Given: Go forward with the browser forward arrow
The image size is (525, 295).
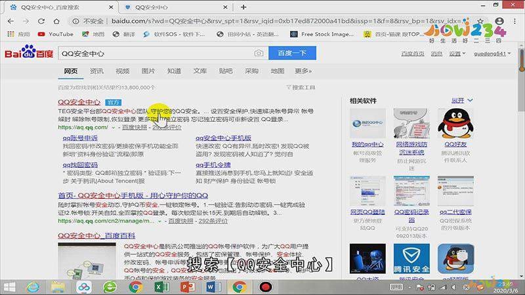Looking at the screenshot, I should (26, 21).
